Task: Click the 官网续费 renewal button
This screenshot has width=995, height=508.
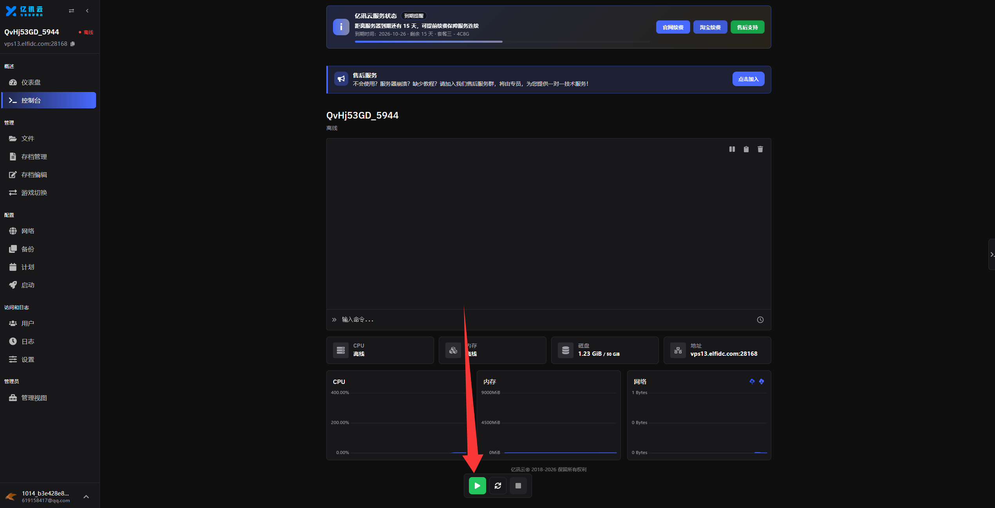Action: [x=673, y=27]
